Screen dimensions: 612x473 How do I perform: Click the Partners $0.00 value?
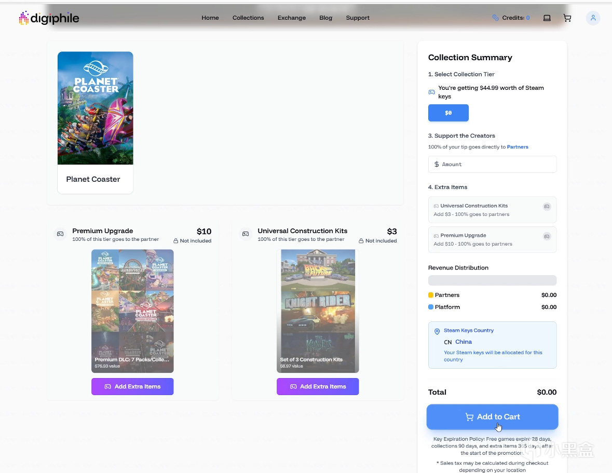coord(549,295)
